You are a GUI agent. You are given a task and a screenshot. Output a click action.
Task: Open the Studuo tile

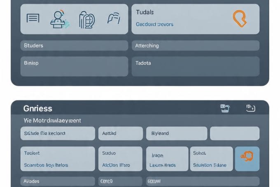pyautogui.click(x=120, y=159)
